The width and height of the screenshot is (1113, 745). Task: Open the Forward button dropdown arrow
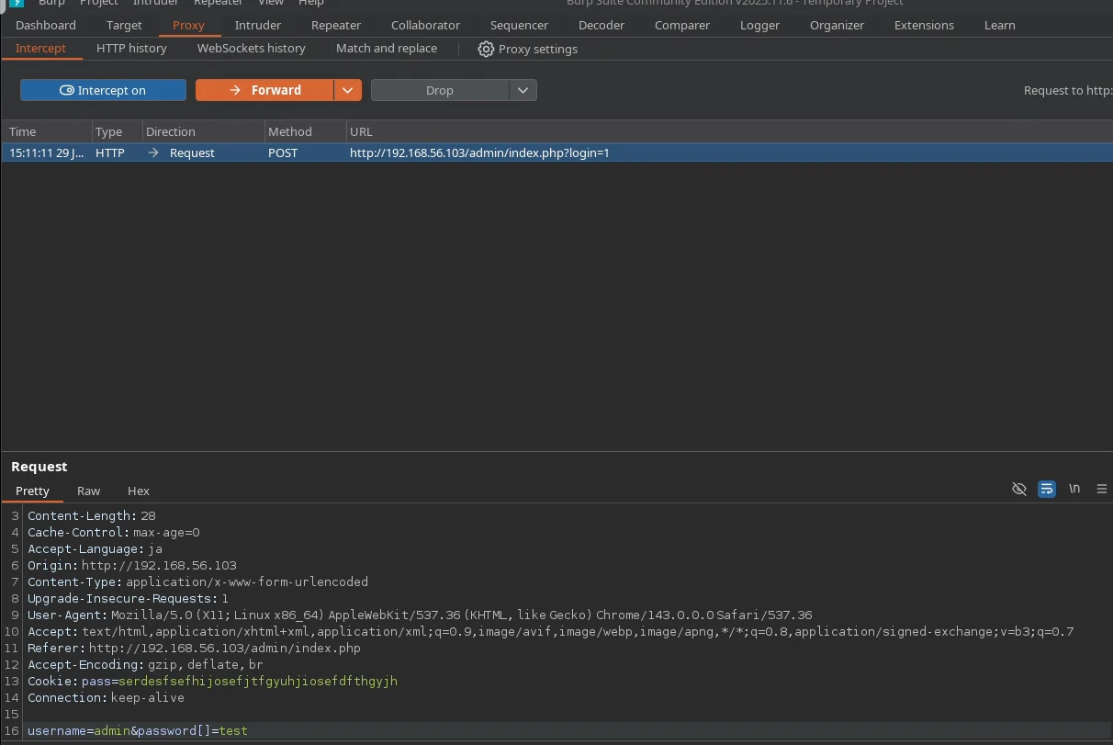pyautogui.click(x=347, y=90)
